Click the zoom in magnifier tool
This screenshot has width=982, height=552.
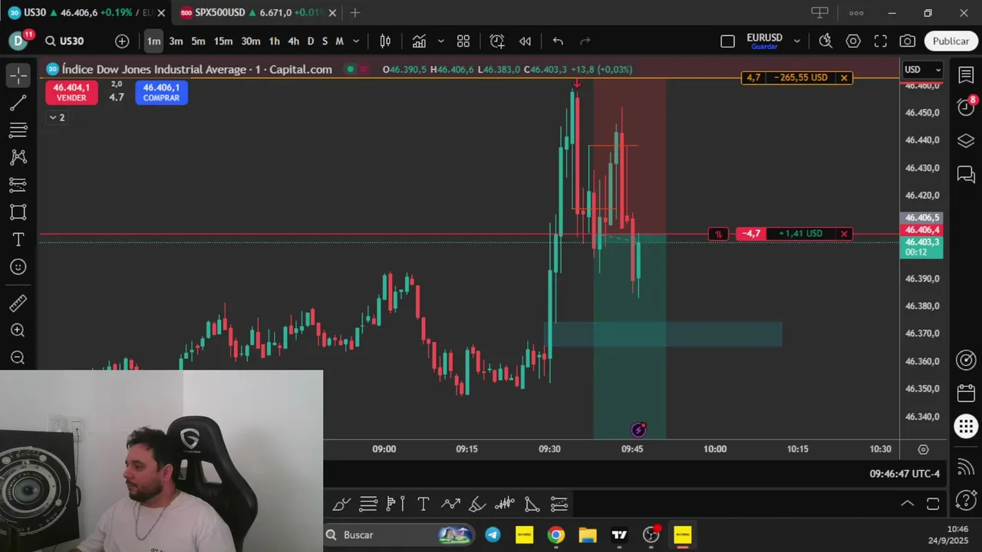(x=18, y=330)
